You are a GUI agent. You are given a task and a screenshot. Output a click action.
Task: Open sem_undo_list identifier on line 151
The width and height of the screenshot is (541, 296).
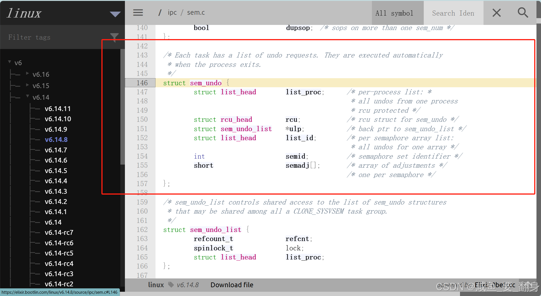tap(246, 129)
